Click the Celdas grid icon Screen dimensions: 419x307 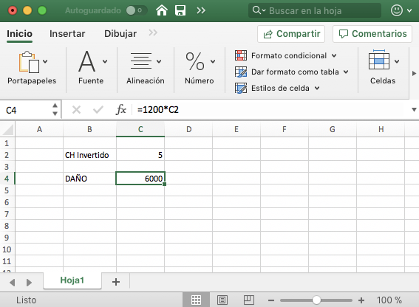pyautogui.click(x=379, y=61)
